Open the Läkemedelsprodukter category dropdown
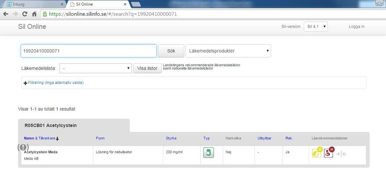This screenshot has height=190, width=386. coord(228,51)
